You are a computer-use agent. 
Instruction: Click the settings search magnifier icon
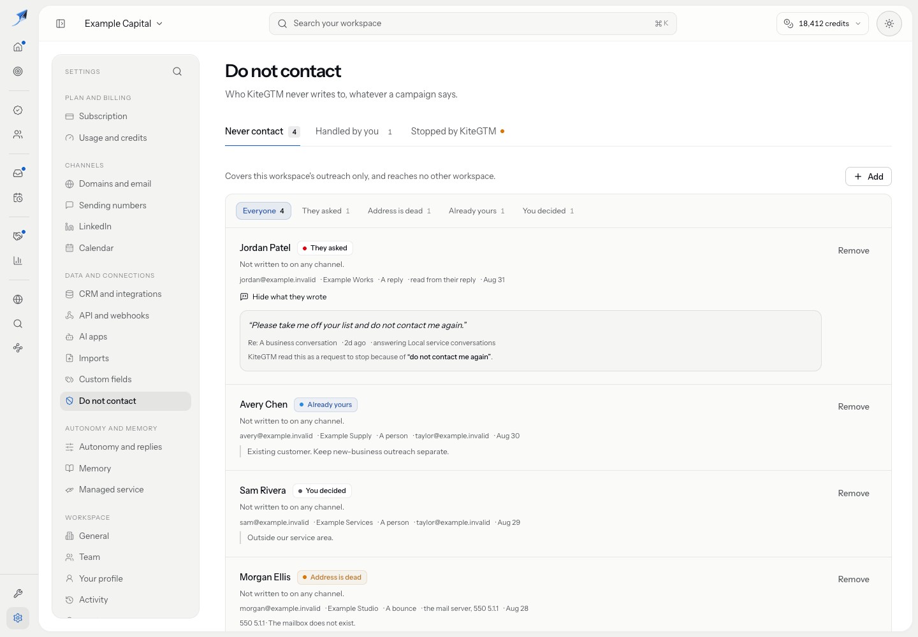(x=177, y=71)
